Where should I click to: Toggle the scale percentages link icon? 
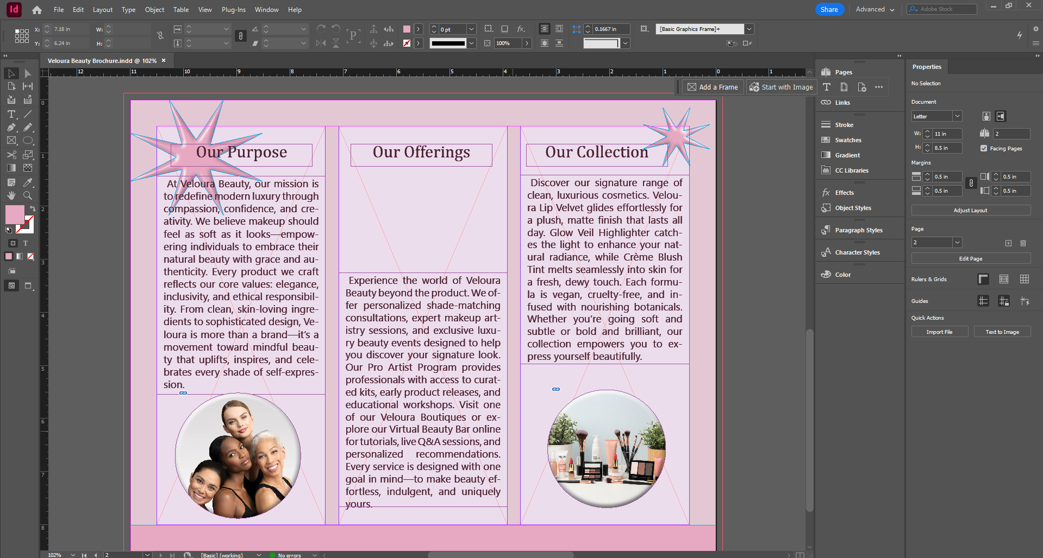coord(241,36)
